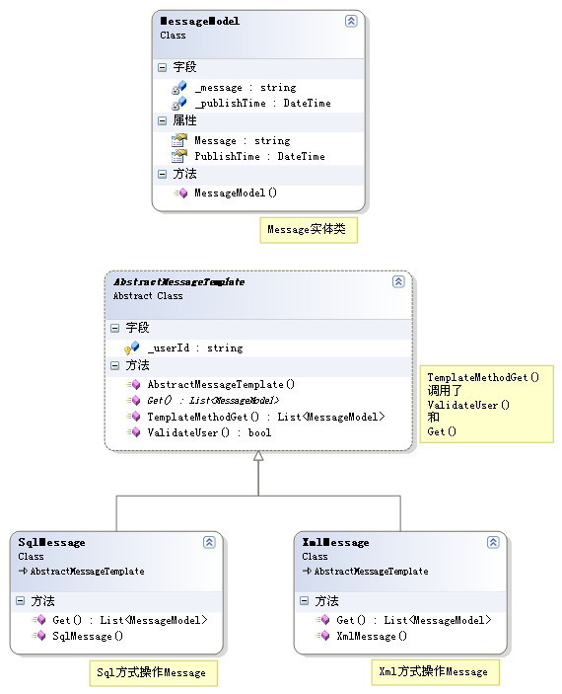Viewport: 562px width, 694px height.
Task: Click the inheritance arrow icon in XmlMessage header
Action: click(307, 571)
